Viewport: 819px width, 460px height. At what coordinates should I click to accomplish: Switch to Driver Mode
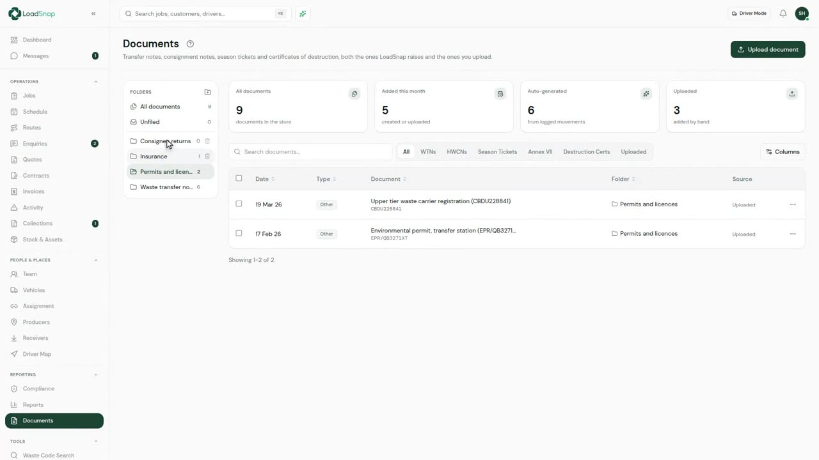(x=749, y=13)
